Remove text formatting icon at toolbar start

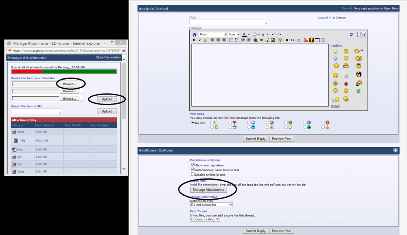click(x=194, y=34)
